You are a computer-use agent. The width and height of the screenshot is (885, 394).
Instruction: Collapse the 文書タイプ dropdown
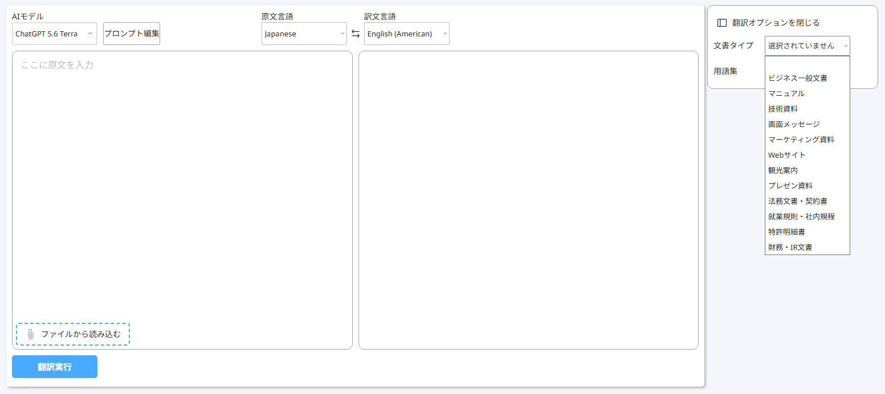807,46
